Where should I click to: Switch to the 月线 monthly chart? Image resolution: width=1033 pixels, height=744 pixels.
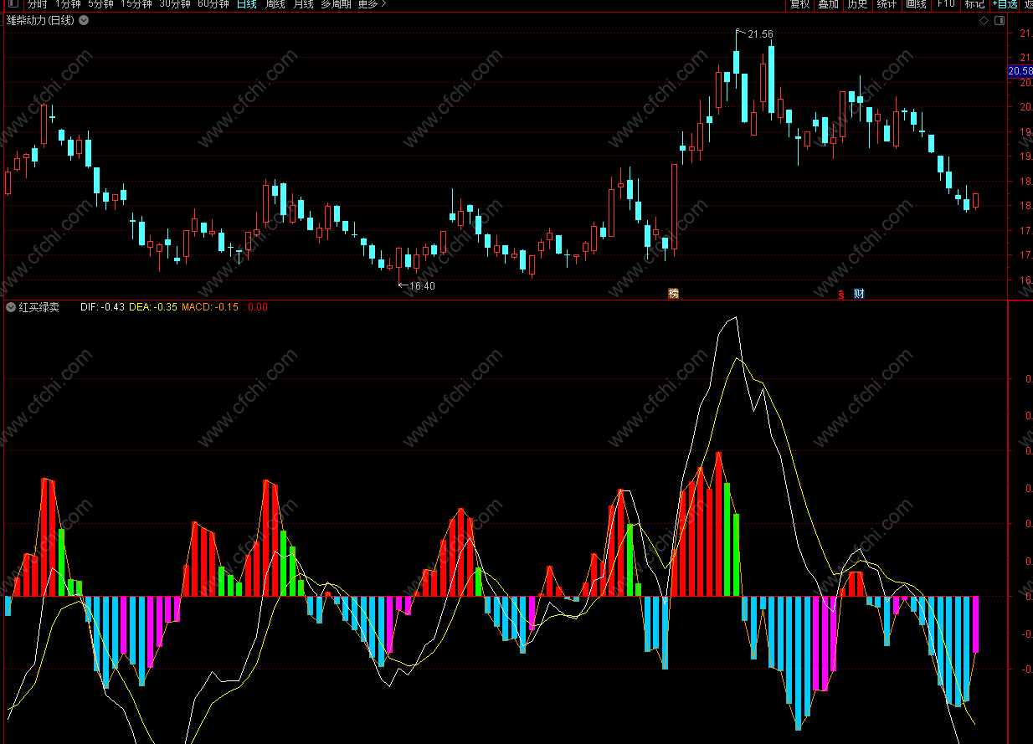tap(303, 4)
